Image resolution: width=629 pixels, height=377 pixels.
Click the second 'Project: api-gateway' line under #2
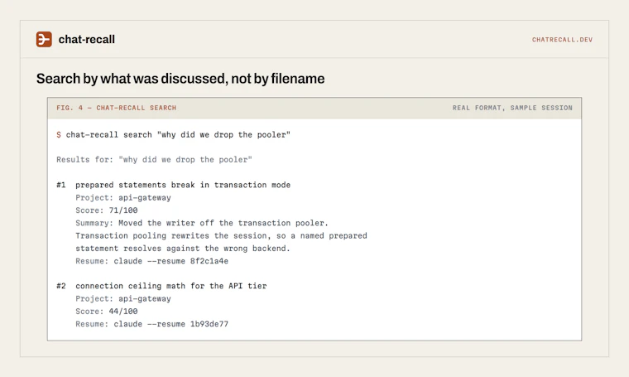(123, 299)
